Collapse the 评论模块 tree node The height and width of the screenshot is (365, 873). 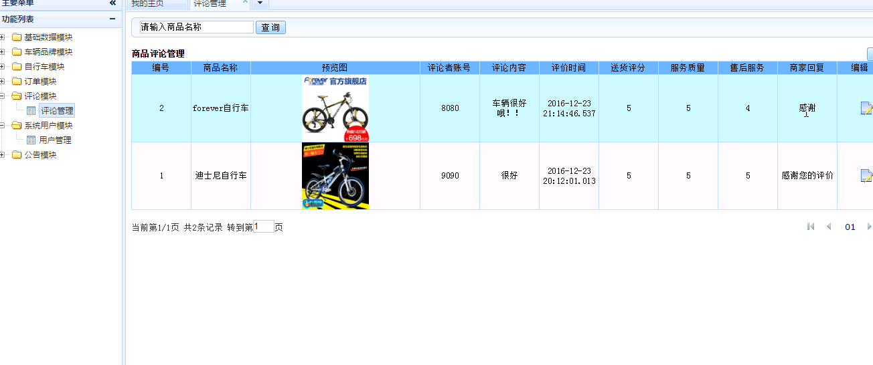(x=3, y=96)
